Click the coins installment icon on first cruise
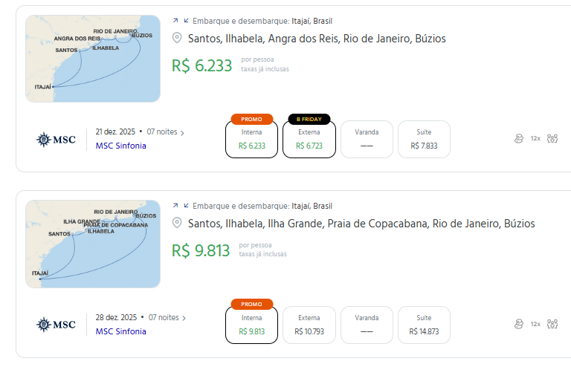 518,138
